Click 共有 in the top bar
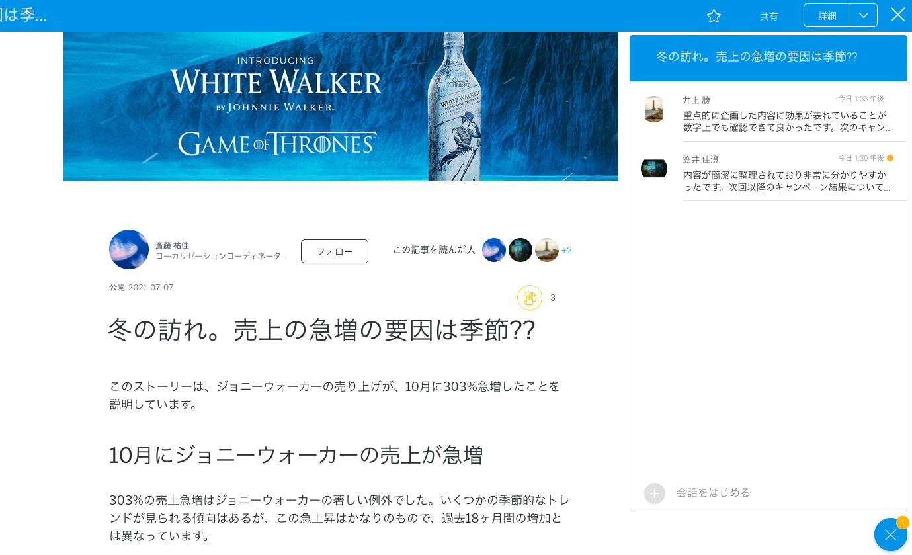The image size is (912, 555). pyautogui.click(x=769, y=16)
